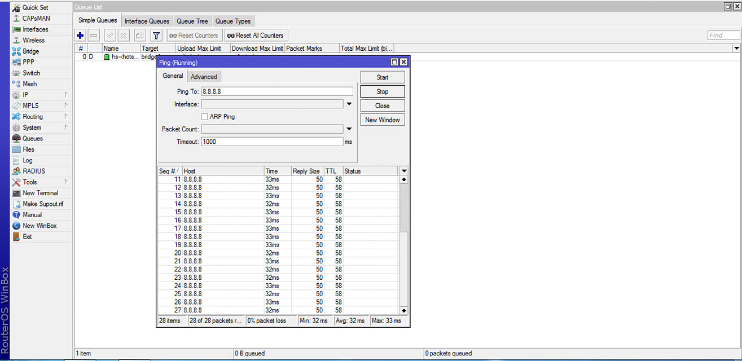Open the CAPsMAN menu
This screenshot has height=361, width=742.
coord(36,19)
